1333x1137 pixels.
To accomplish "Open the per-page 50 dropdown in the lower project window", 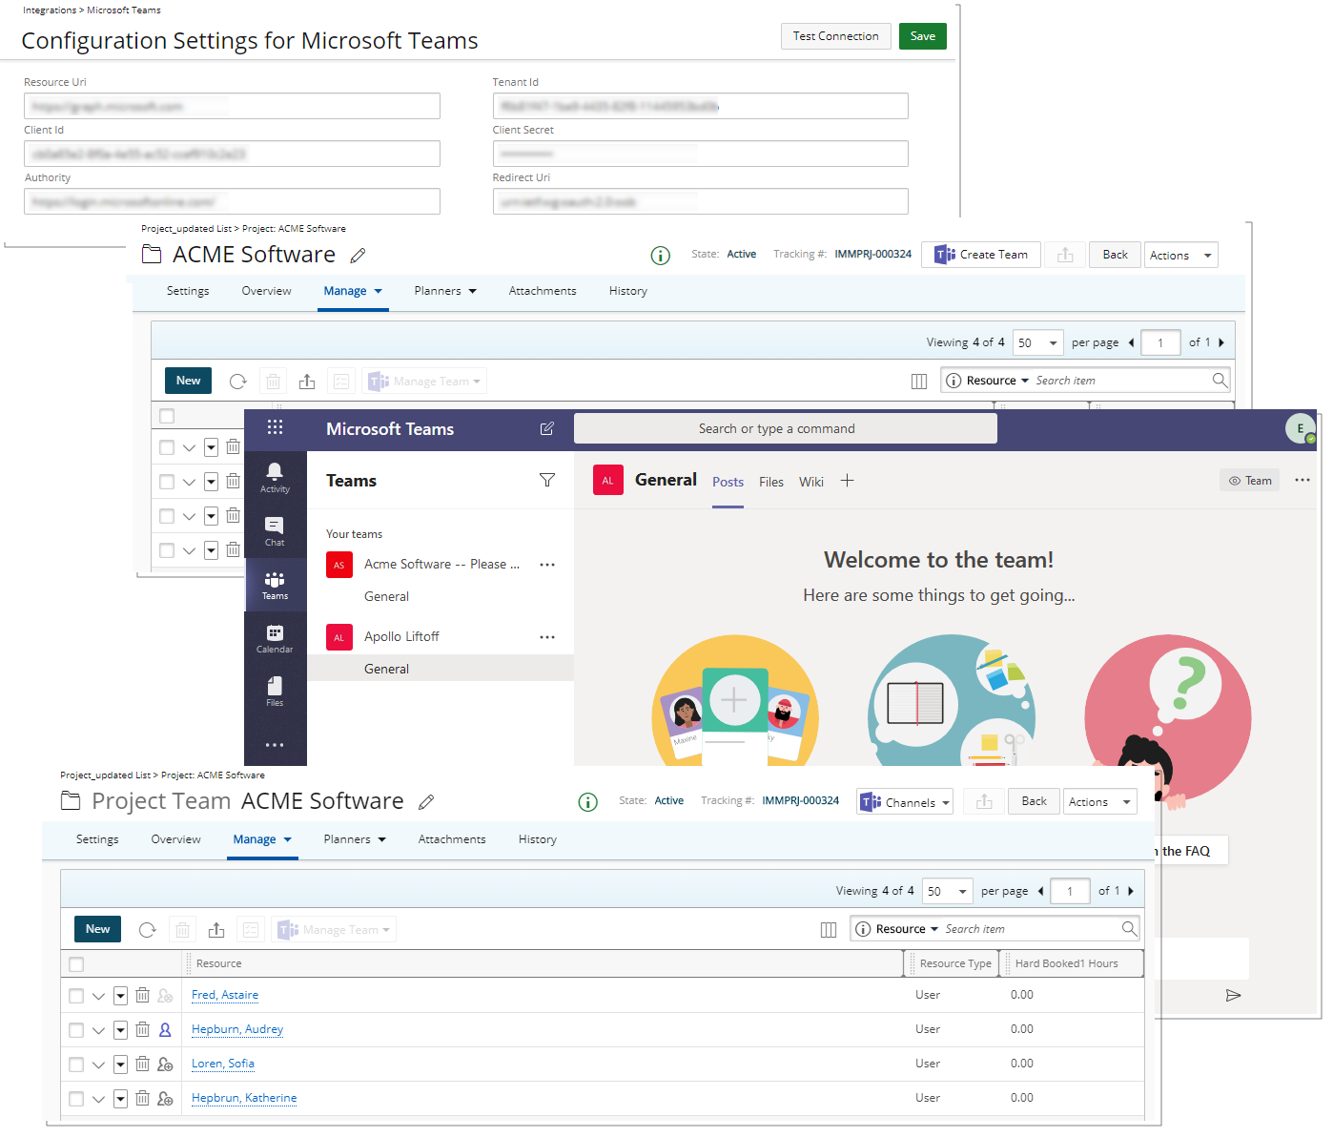I will (x=948, y=891).
